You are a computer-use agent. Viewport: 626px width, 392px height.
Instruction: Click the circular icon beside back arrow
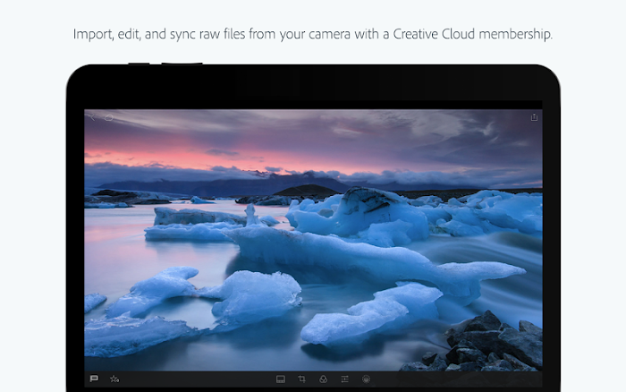pos(110,117)
